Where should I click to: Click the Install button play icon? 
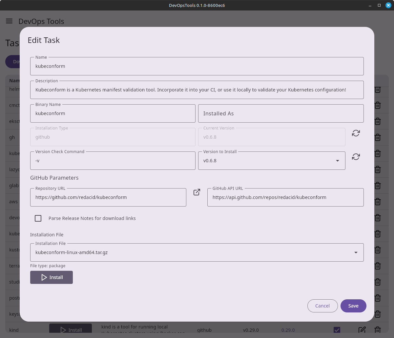(x=44, y=277)
